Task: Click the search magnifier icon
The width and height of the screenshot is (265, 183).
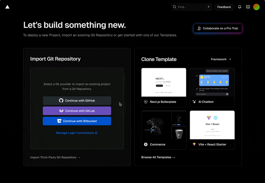Action: (x=175, y=7)
